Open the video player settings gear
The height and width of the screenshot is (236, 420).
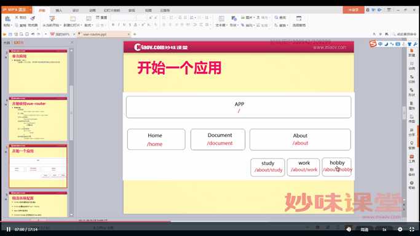click(400, 229)
